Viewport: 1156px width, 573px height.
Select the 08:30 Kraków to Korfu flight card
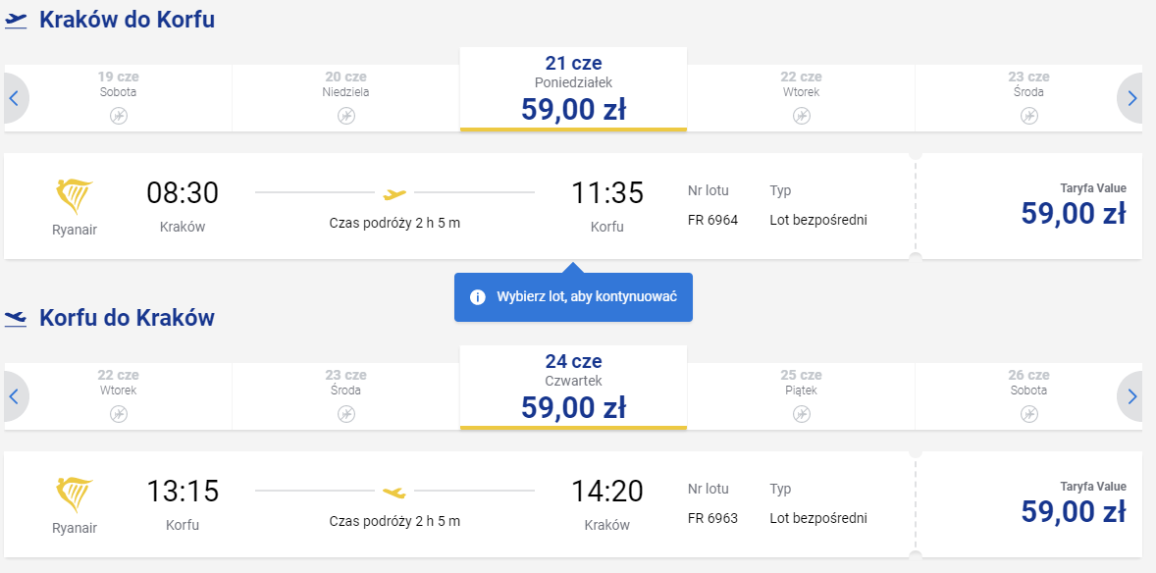(x=460, y=206)
